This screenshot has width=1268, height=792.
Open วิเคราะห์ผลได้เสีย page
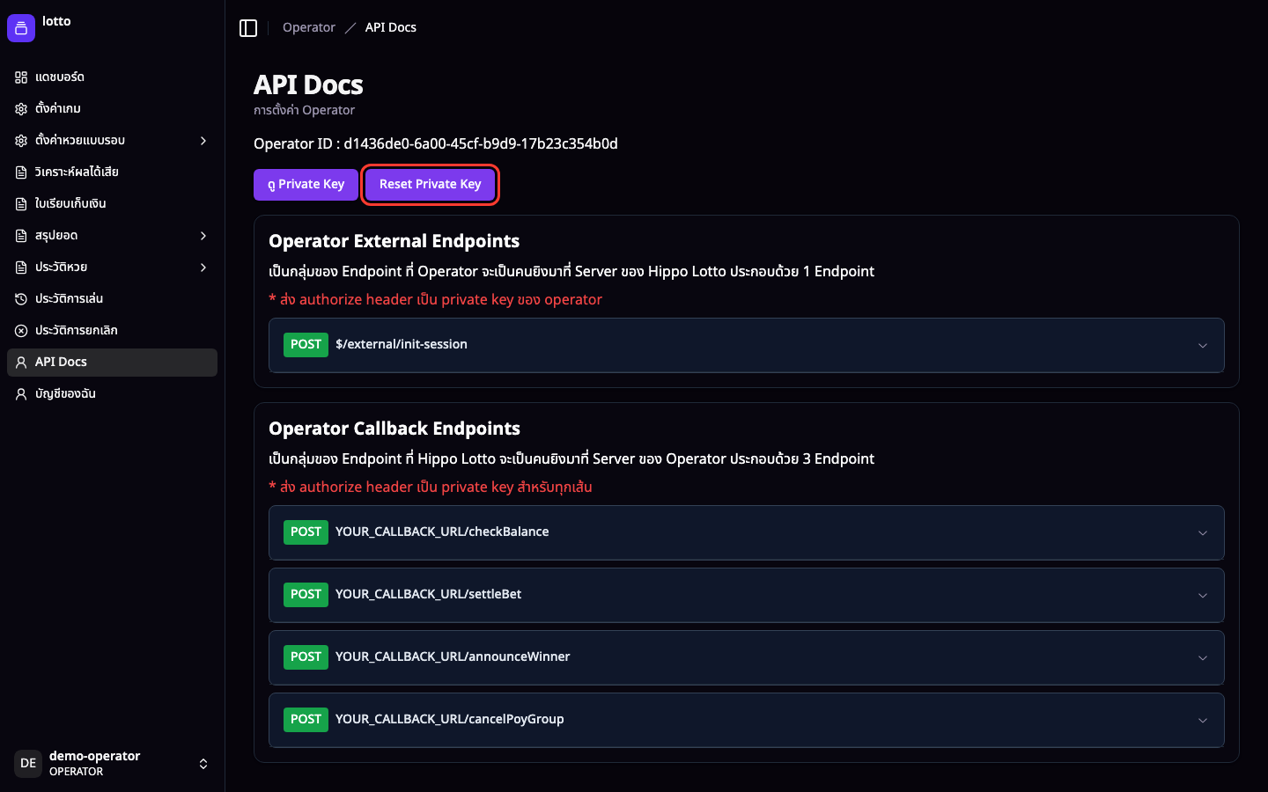tap(112, 172)
